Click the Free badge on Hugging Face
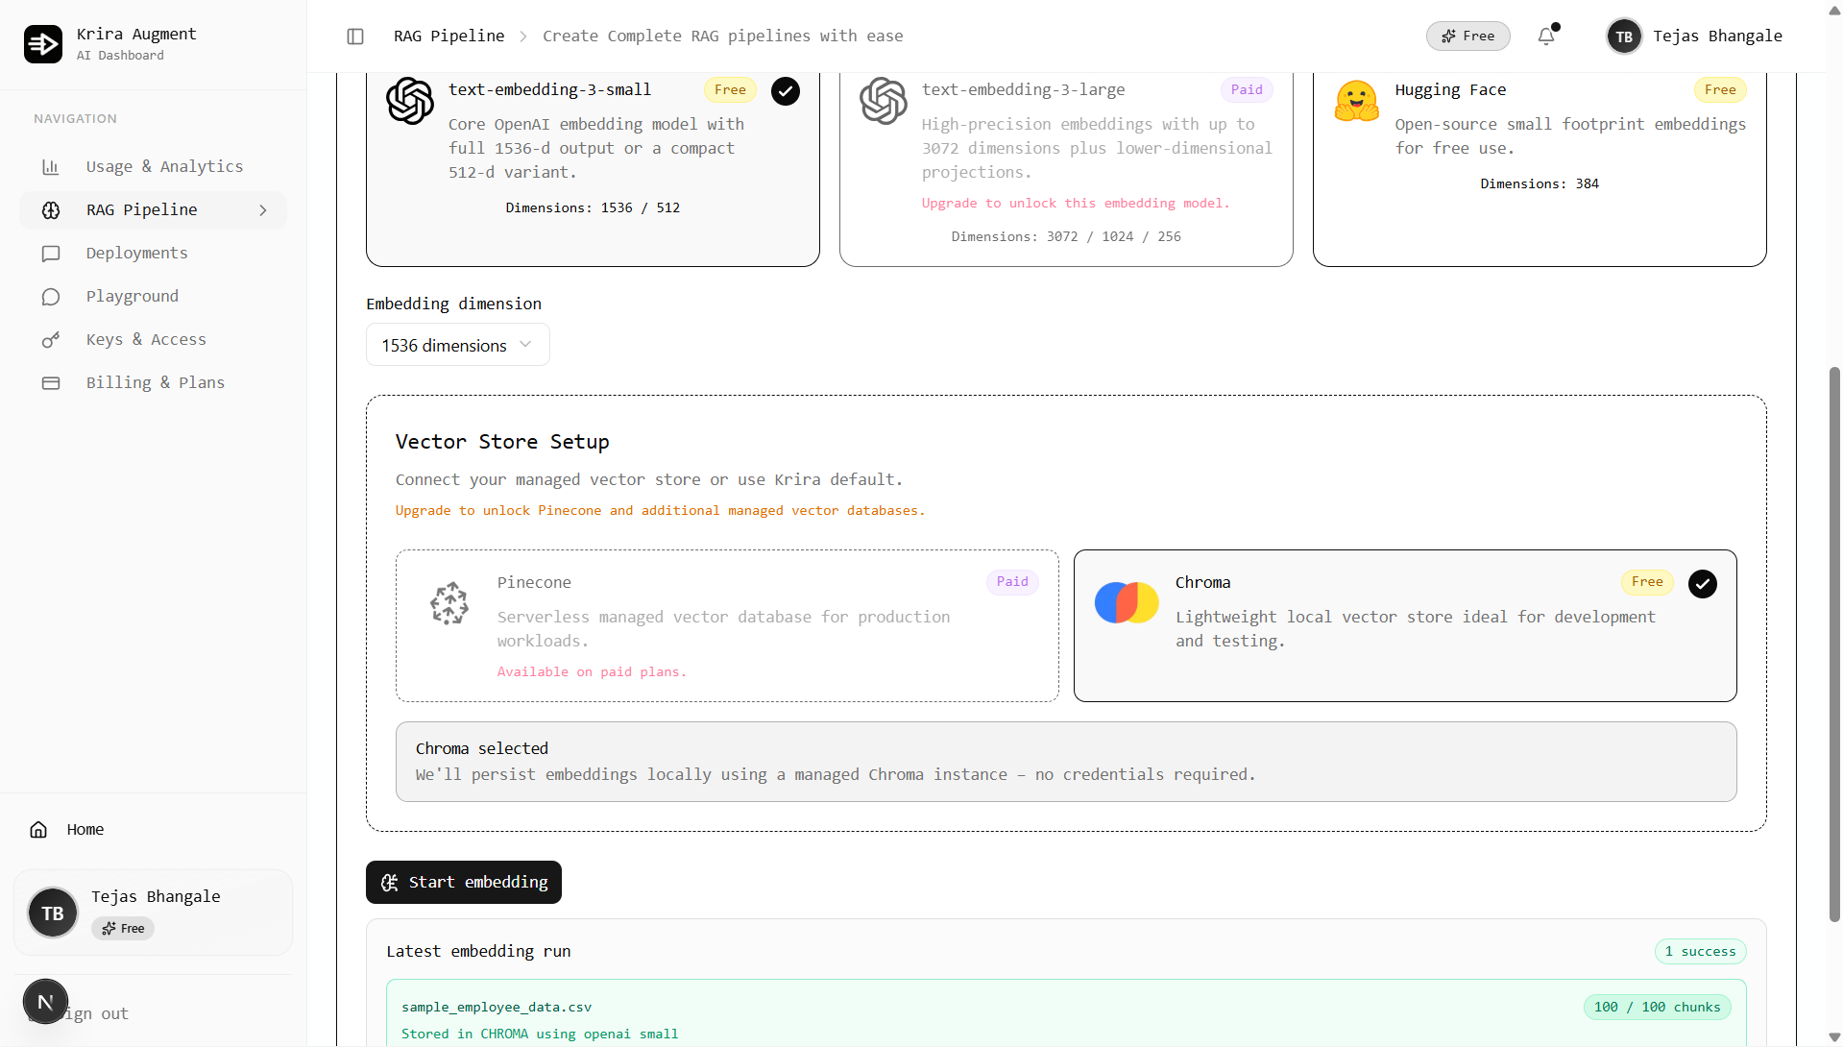The width and height of the screenshot is (1843, 1047). point(1720,90)
